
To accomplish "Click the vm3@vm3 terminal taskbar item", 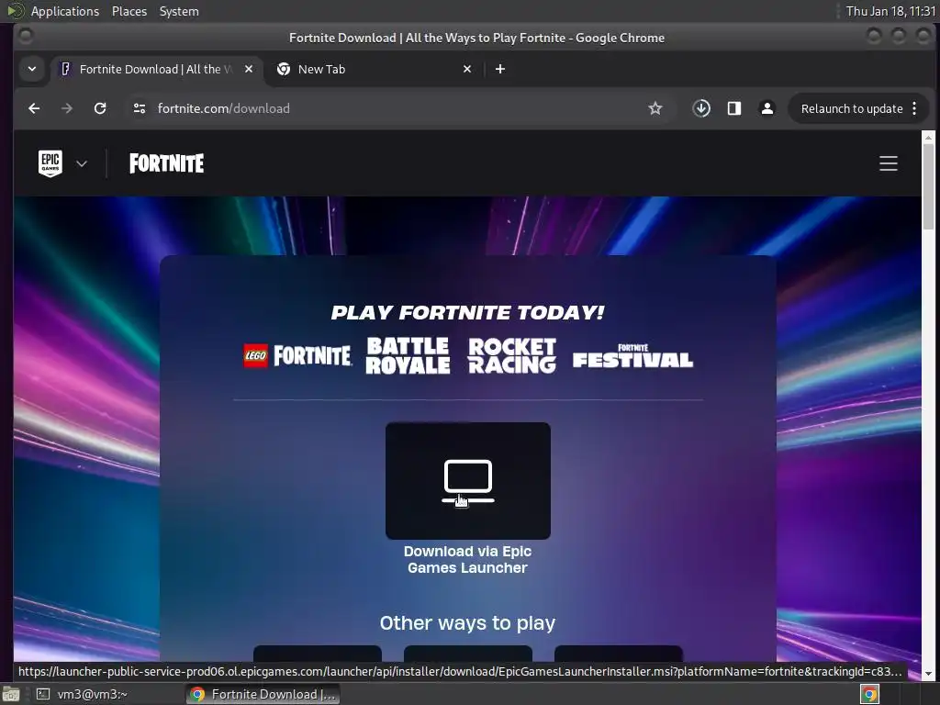I will [x=84, y=694].
